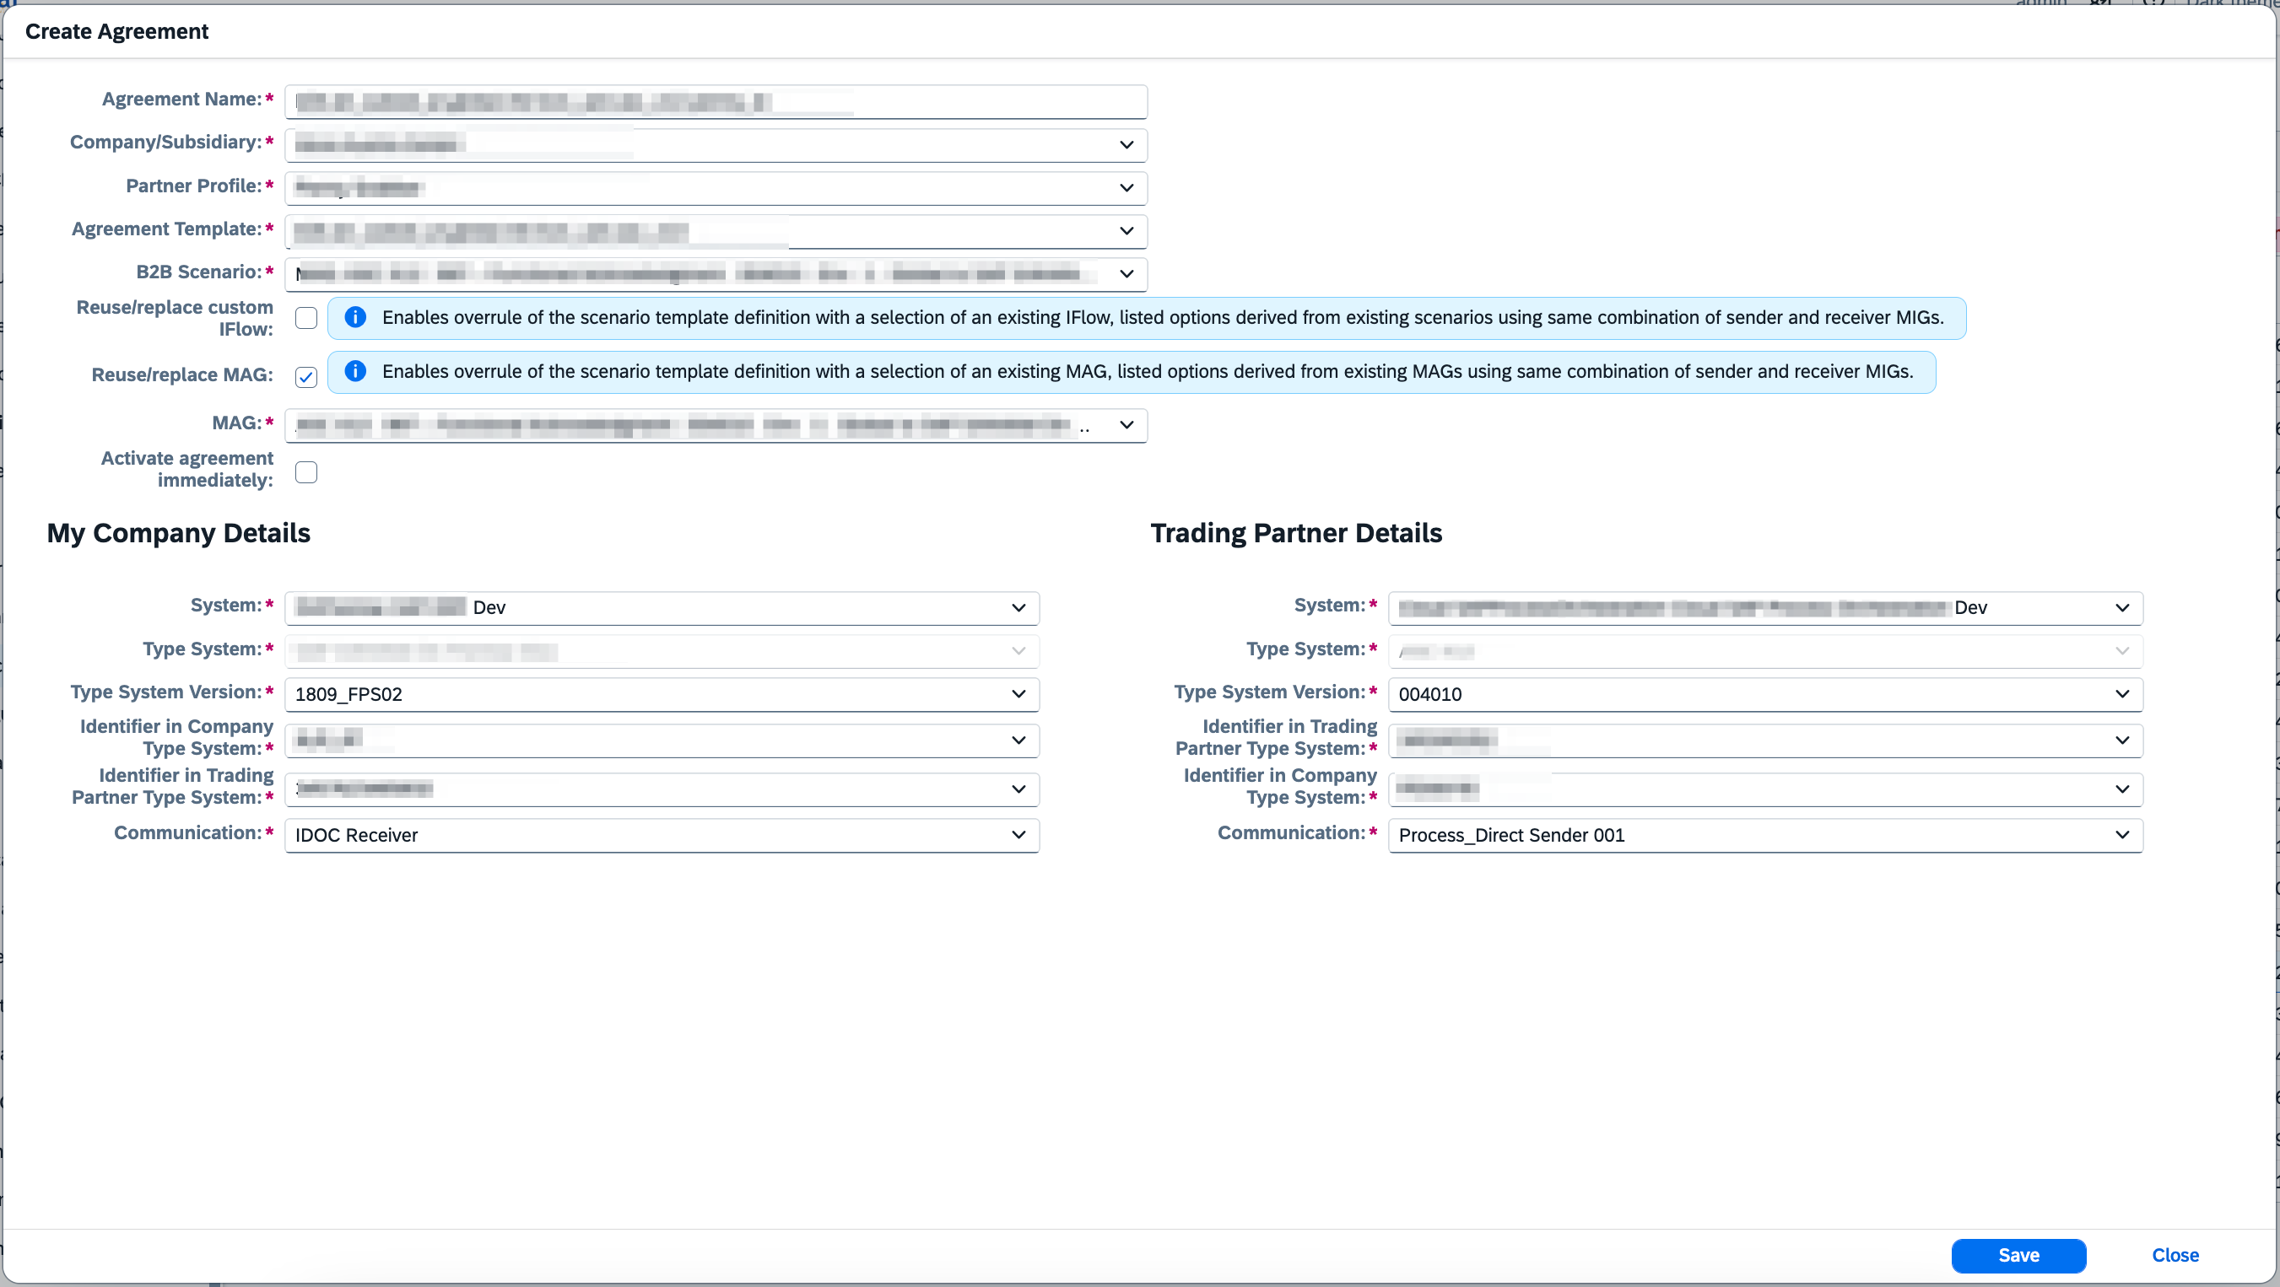Open the Company/Subsidiary dropdown

click(x=1126, y=145)
